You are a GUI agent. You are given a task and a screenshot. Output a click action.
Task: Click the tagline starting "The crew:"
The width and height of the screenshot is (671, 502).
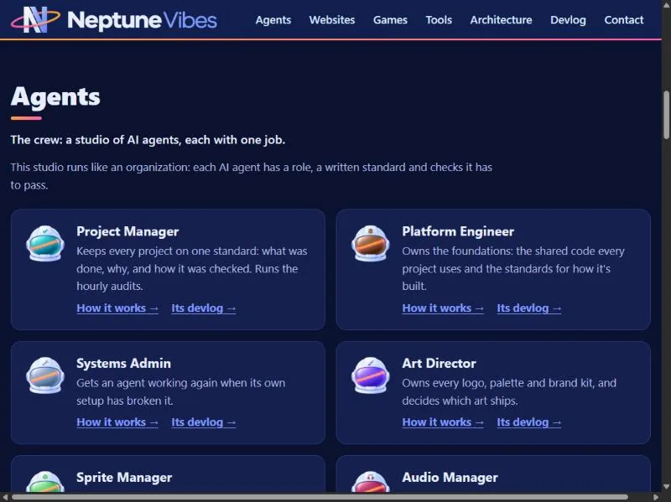[148, 140]
